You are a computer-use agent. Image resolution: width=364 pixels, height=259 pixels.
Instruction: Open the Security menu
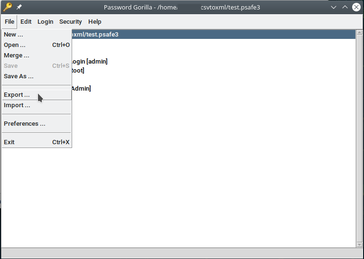(70, 22)
